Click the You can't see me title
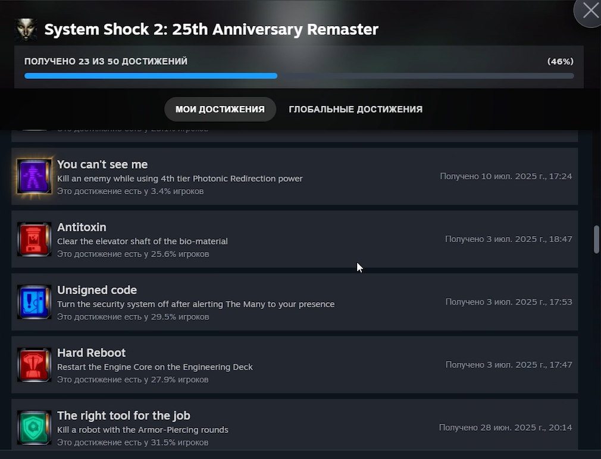This screenshot has width=601, height=459. click(x=102, y=164)
